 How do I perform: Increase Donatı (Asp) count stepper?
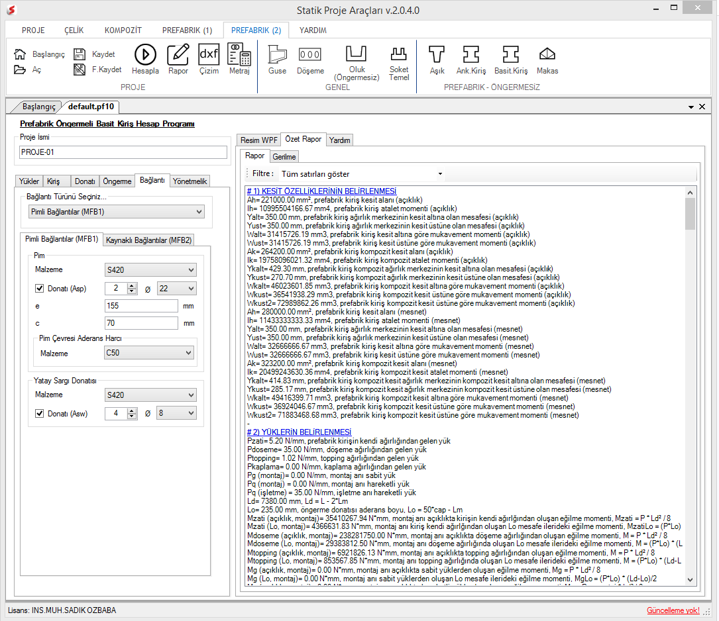[x=132, y=286]
